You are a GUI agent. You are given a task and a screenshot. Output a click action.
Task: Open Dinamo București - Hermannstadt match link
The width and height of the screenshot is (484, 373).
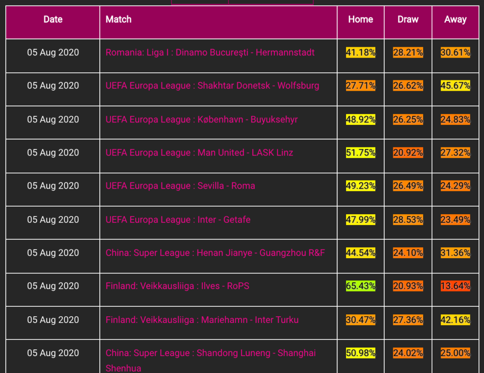210,52
